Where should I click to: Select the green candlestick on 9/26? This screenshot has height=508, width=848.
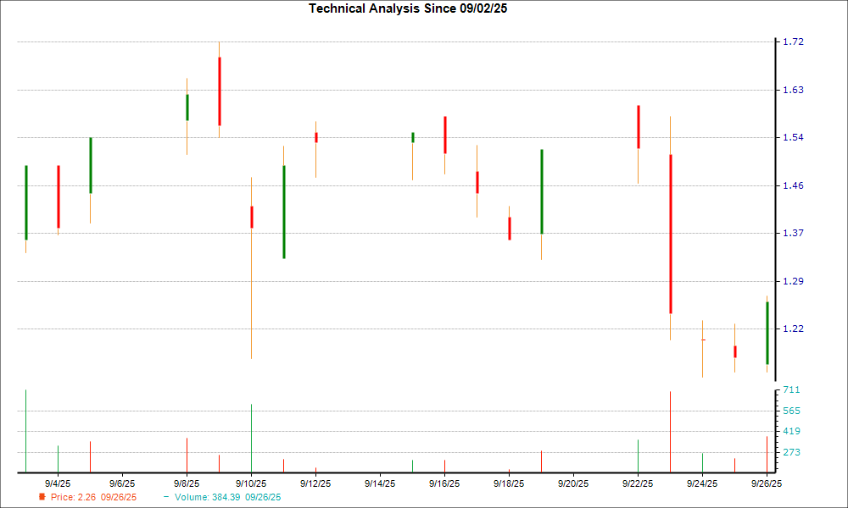coord(767,333)
